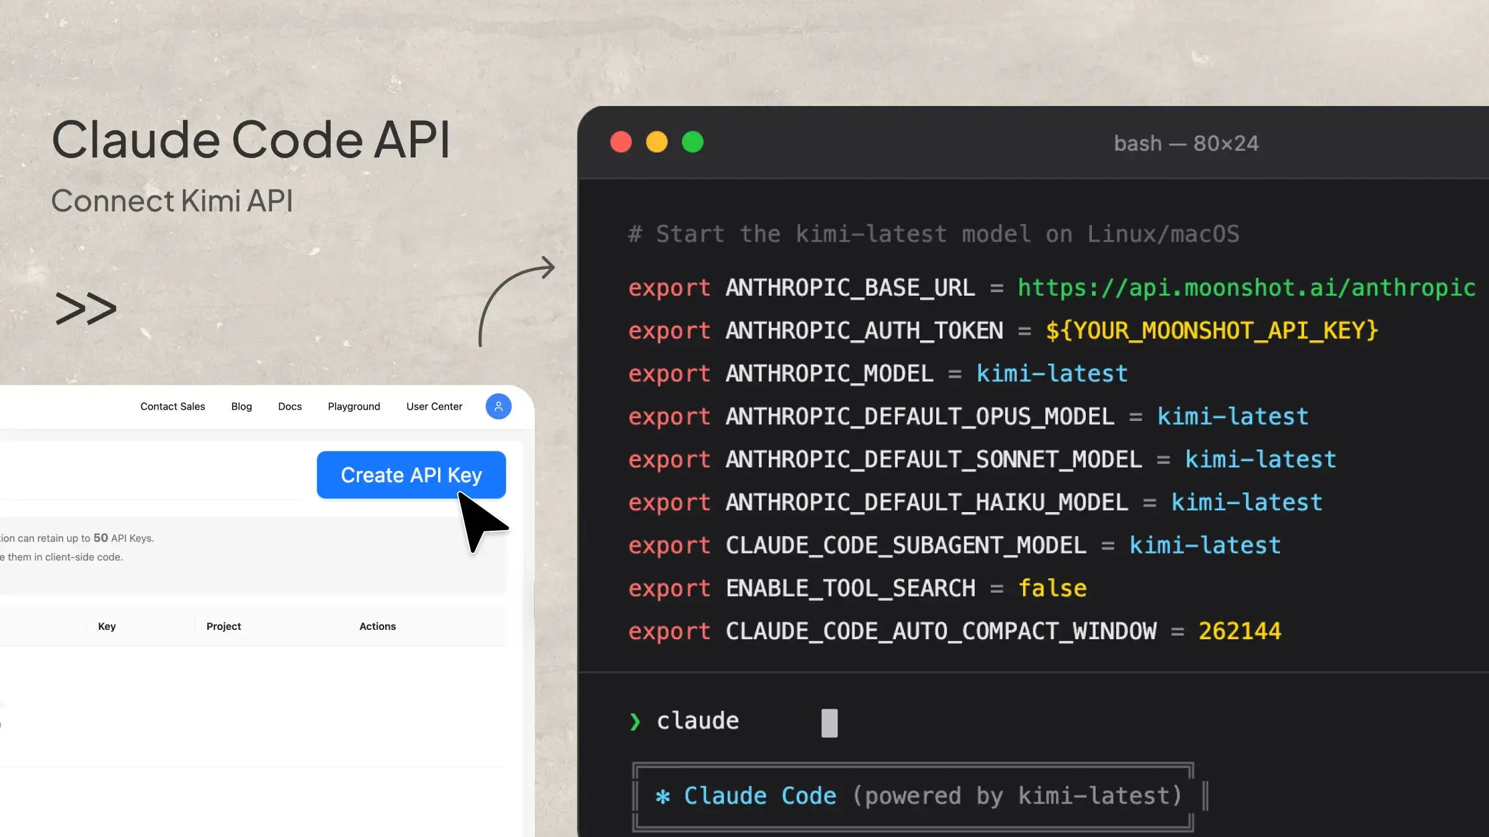Click the Claude Code asterisk icon
The width and height of the screenshot is (1489, 837).
(x=663, y=796)
